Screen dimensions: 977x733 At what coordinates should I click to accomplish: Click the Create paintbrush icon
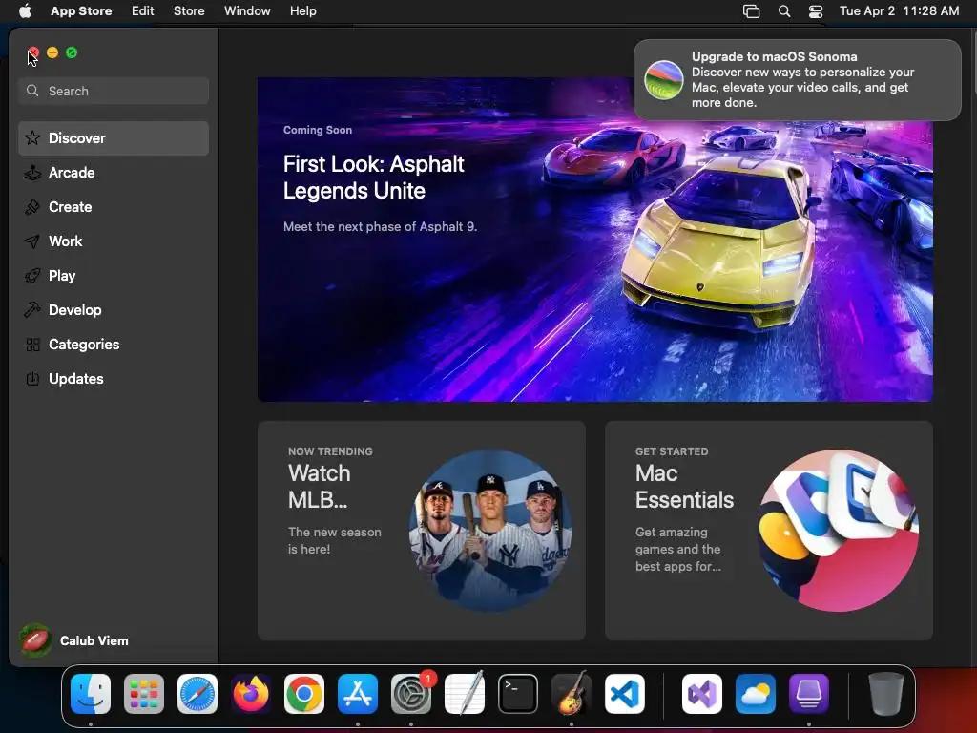tap(32, 207)
